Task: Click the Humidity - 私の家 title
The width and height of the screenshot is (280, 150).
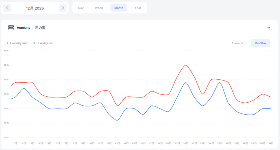Action: click(x=31, y=28)
